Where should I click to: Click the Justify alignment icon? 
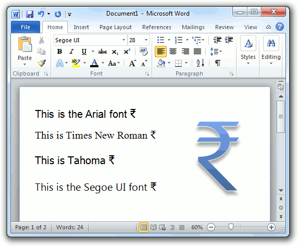(197, 52)
